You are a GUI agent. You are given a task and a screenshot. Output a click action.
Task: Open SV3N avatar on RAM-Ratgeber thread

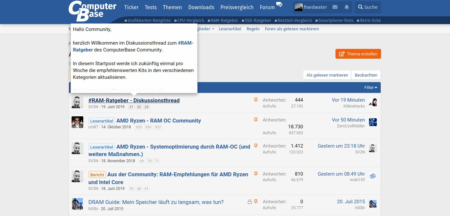(x=77, y=102)
